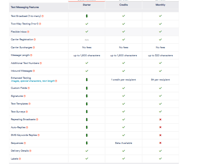Open help icon next to Custom Fields
Viewport: 200px width, 164px height.
click(x=29, y=88)
